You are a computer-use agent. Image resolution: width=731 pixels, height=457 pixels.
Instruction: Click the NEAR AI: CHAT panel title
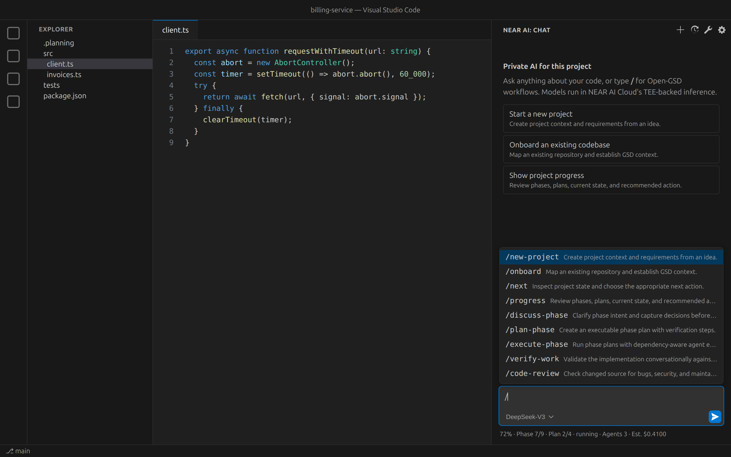(527, 30)
